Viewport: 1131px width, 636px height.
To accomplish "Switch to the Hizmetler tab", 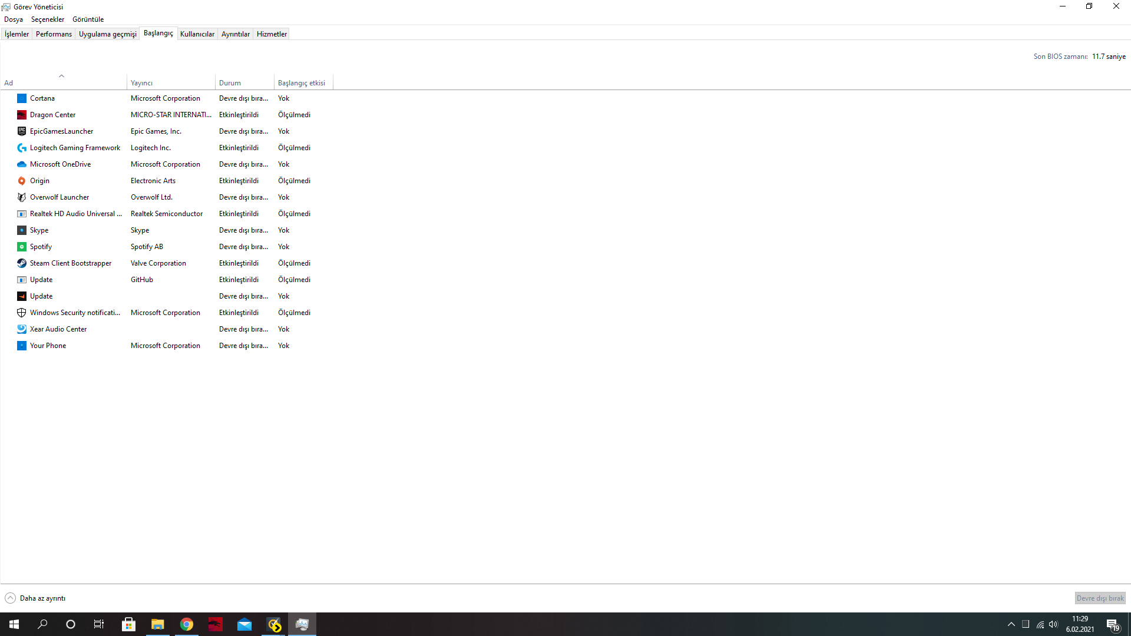I will coord(272,34).
